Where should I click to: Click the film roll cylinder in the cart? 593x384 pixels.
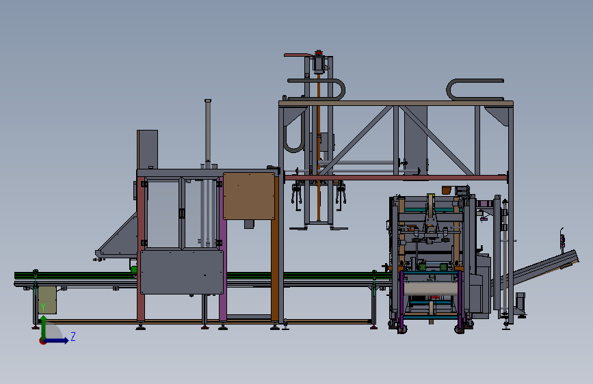(432, 289)
